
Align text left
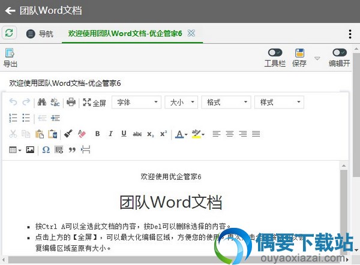(x=216, y=134)
